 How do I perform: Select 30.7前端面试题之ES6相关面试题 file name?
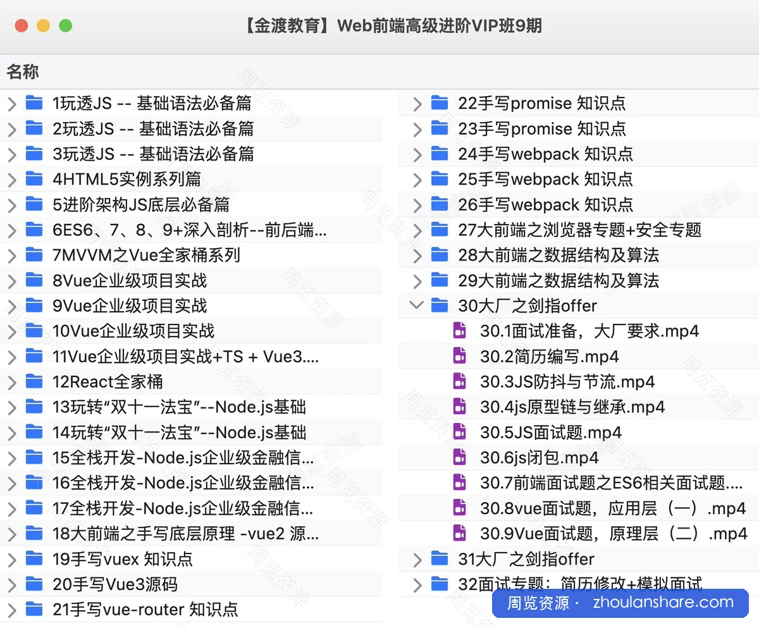(612, 483)
